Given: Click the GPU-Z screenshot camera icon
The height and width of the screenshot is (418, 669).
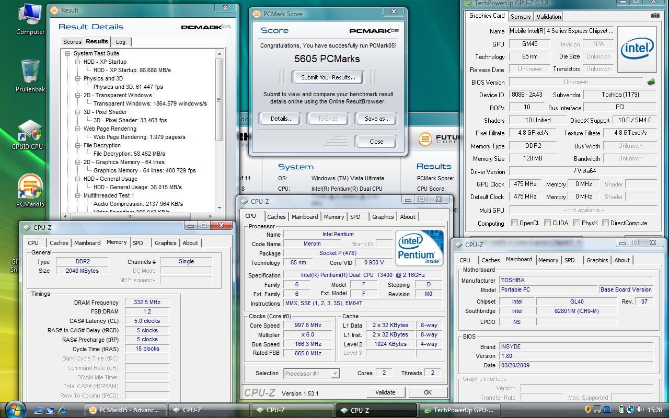Looking at the screenshot, I should pyautogui.click(x=655, y=16).
